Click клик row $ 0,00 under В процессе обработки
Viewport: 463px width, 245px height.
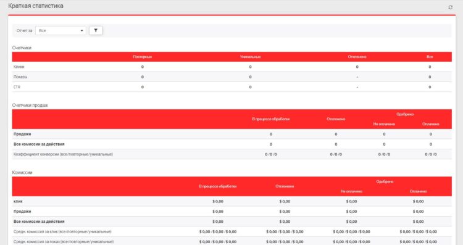point(218,201)
